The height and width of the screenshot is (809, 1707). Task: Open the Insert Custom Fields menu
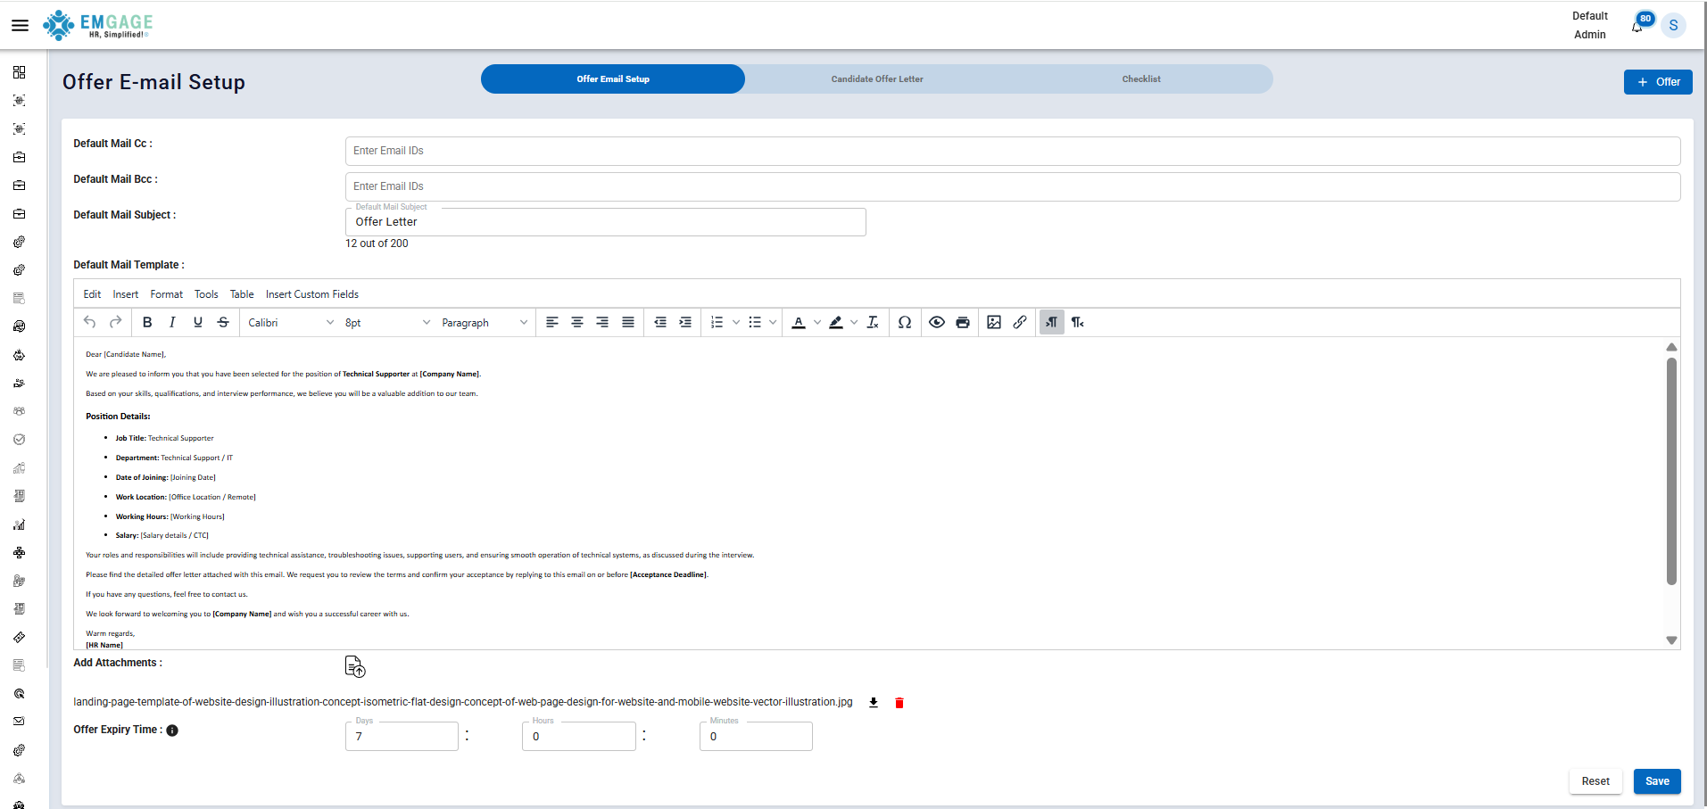[x=311, y=293]
